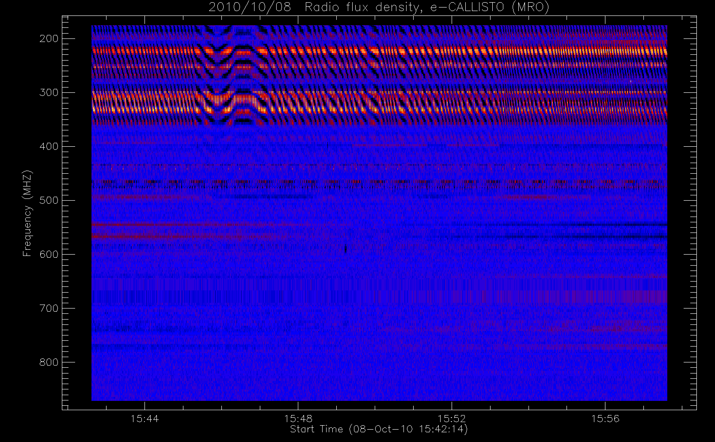Click the 500 frequency tick label

click(x=49, y=200)
